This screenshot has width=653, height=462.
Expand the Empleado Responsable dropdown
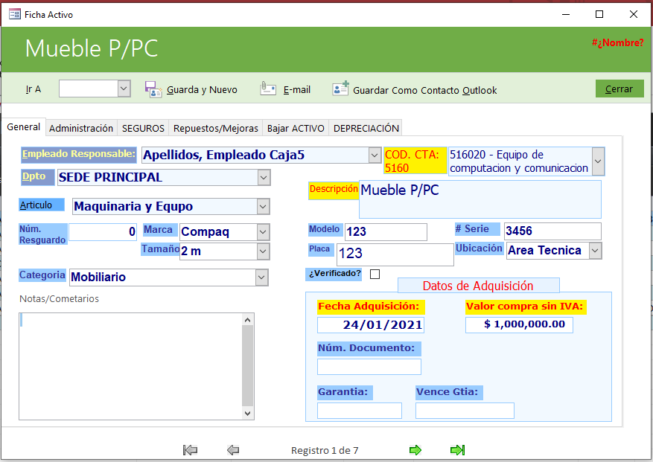[375, 155]
